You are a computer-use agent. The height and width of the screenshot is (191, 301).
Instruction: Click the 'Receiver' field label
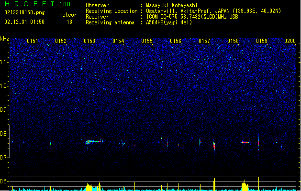(97, 17)
